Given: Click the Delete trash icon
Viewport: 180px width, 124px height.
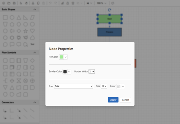Looking at the screenshot, I should [73, 3].
